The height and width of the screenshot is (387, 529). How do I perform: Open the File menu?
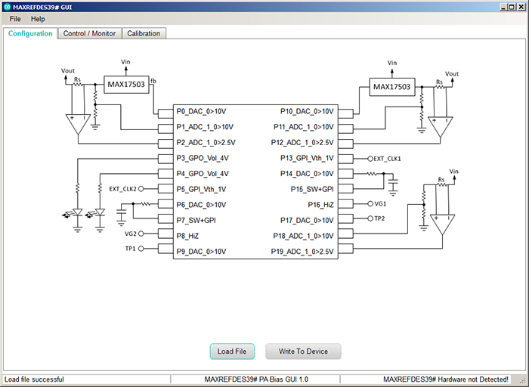(x=15, y=19)
